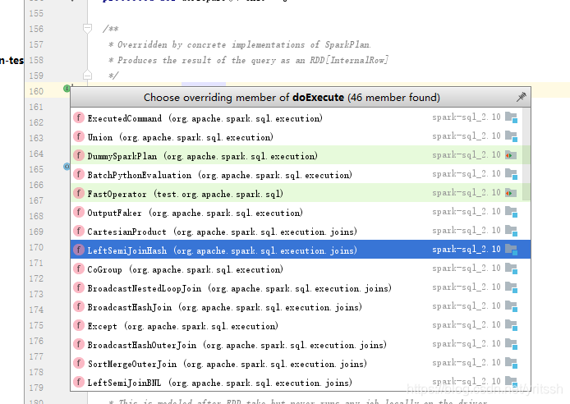Click test-source folder icon in DummySparkPlan row
This screenshot has width=570, height=404.
pyautogui.click(x=511, y=155)
